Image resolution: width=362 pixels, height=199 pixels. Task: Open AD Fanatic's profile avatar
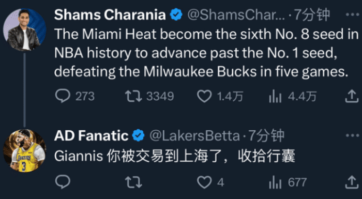pyautogui.click(x=24, y=150)
